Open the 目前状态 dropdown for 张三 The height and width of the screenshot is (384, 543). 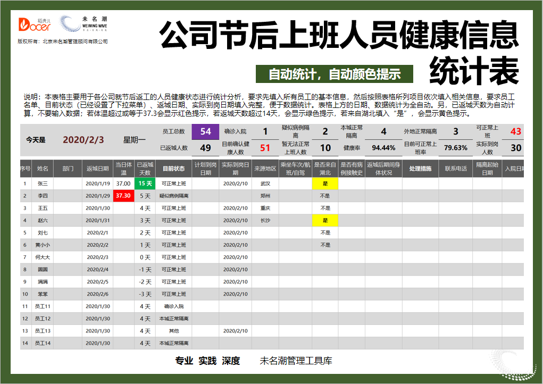pyautogui.click(x=174, y=183)
